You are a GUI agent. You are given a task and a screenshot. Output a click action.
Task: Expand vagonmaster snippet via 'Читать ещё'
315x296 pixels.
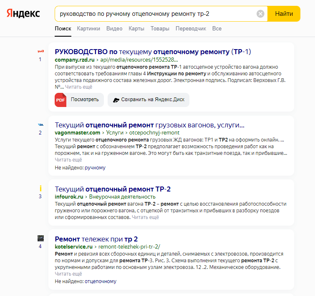[x=68, y=159]
